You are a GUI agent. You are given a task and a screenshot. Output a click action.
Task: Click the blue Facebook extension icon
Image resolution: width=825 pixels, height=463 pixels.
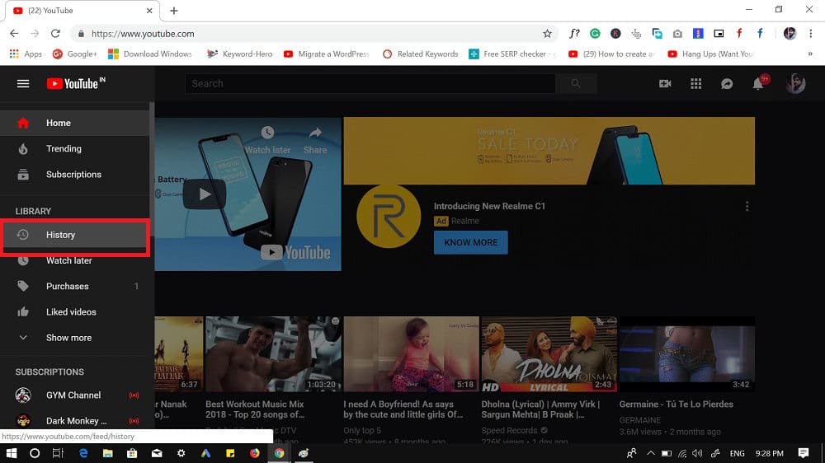click(x=760, y=34)
